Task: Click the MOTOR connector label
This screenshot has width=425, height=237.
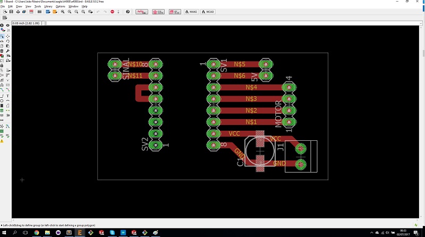Action: pos(278,114)
